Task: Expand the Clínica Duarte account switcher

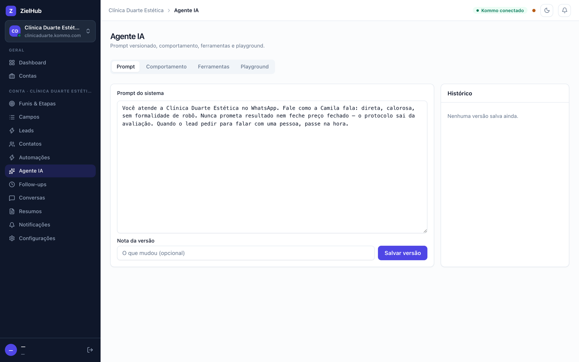Action: click(x=50, y=31)
